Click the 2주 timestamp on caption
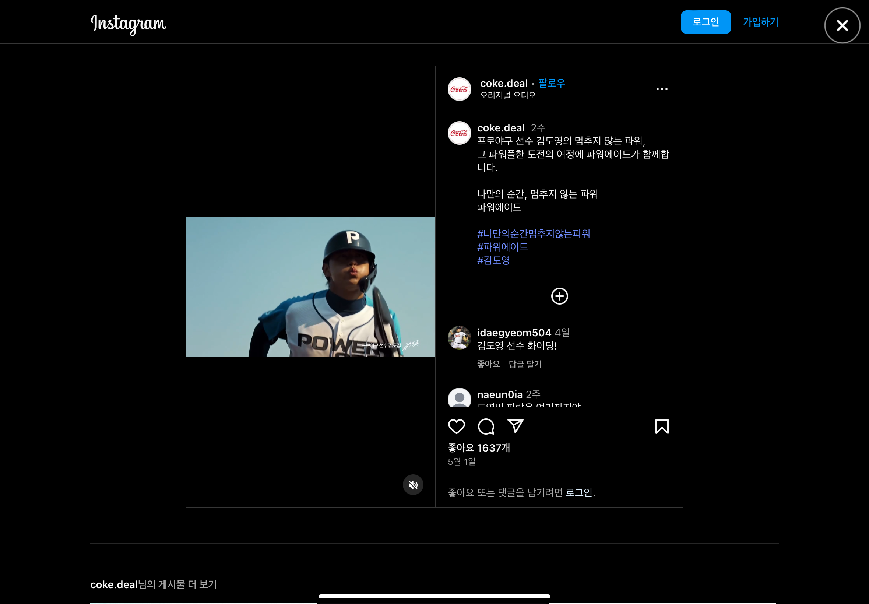This screenshot has height=604, width=869. coord(538,128)
